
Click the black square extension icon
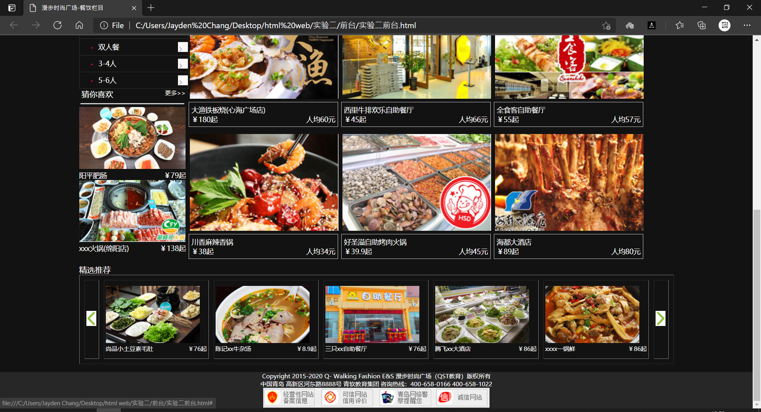[651, 25]
